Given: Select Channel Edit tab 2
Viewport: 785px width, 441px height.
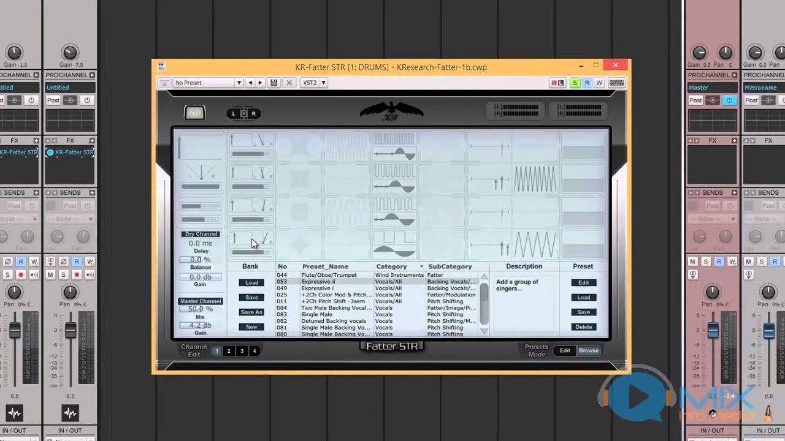Looking at the screenshot, I should coord(229,351).
